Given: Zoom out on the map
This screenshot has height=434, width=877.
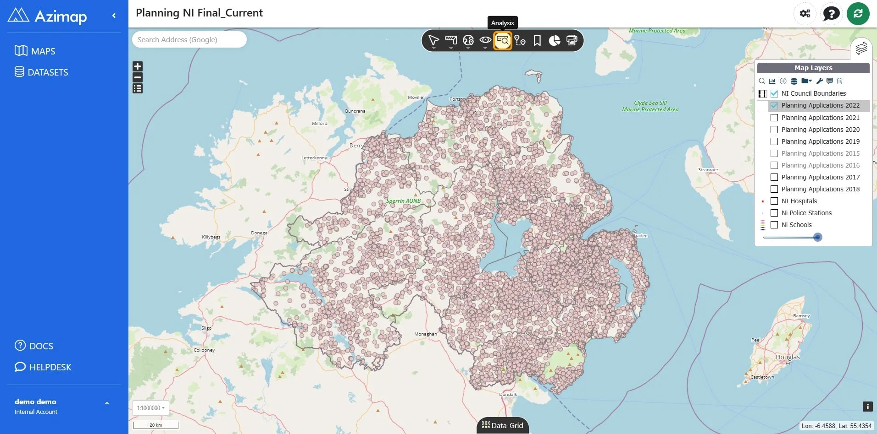Looking at the screenshot, I should point(138,77).
